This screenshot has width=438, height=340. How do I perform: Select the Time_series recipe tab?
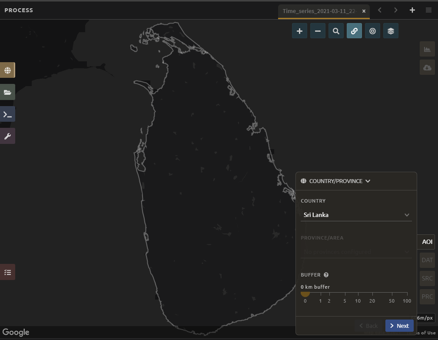320,11
